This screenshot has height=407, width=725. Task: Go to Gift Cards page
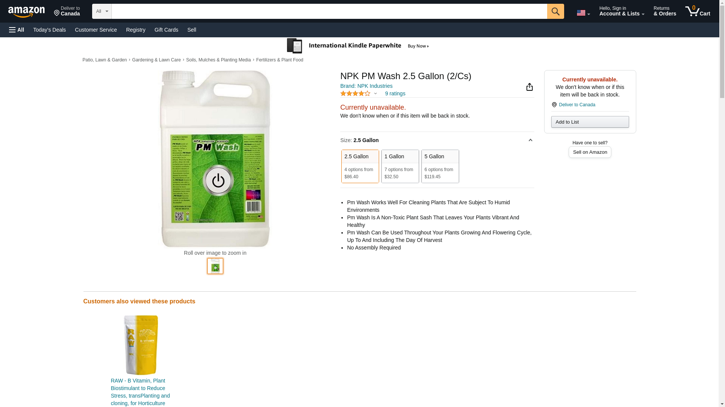[x=166, y=30]
